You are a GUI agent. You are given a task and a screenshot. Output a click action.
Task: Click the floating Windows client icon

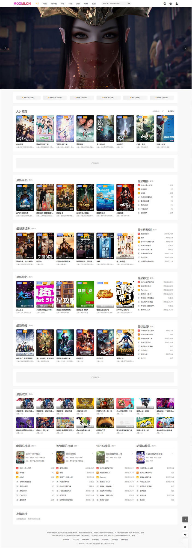click(x=185, y=527)
